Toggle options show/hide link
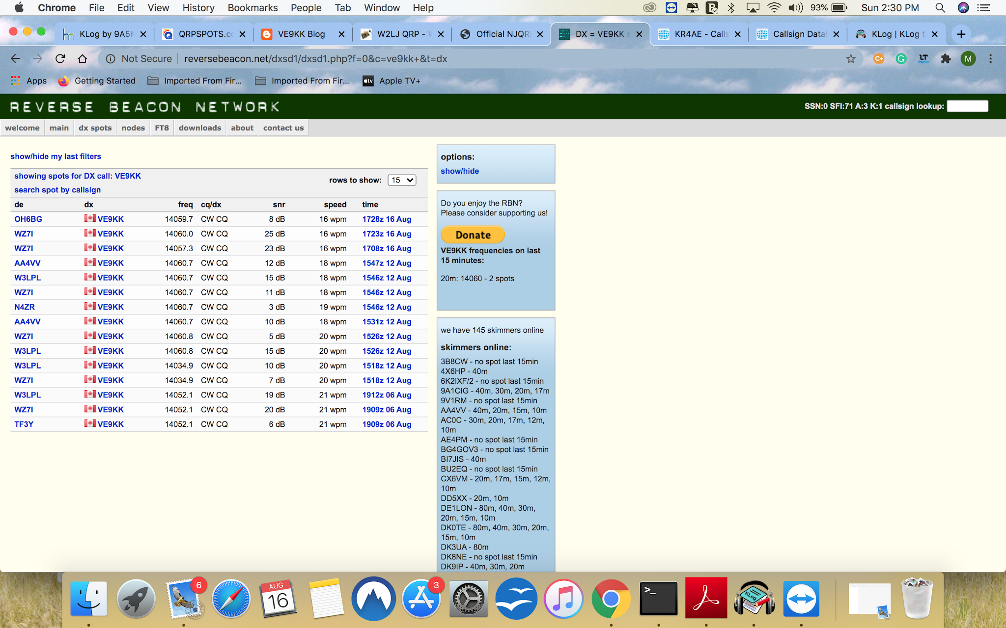The width and height of the screenshot is (1006, 628). pos(459,171)
